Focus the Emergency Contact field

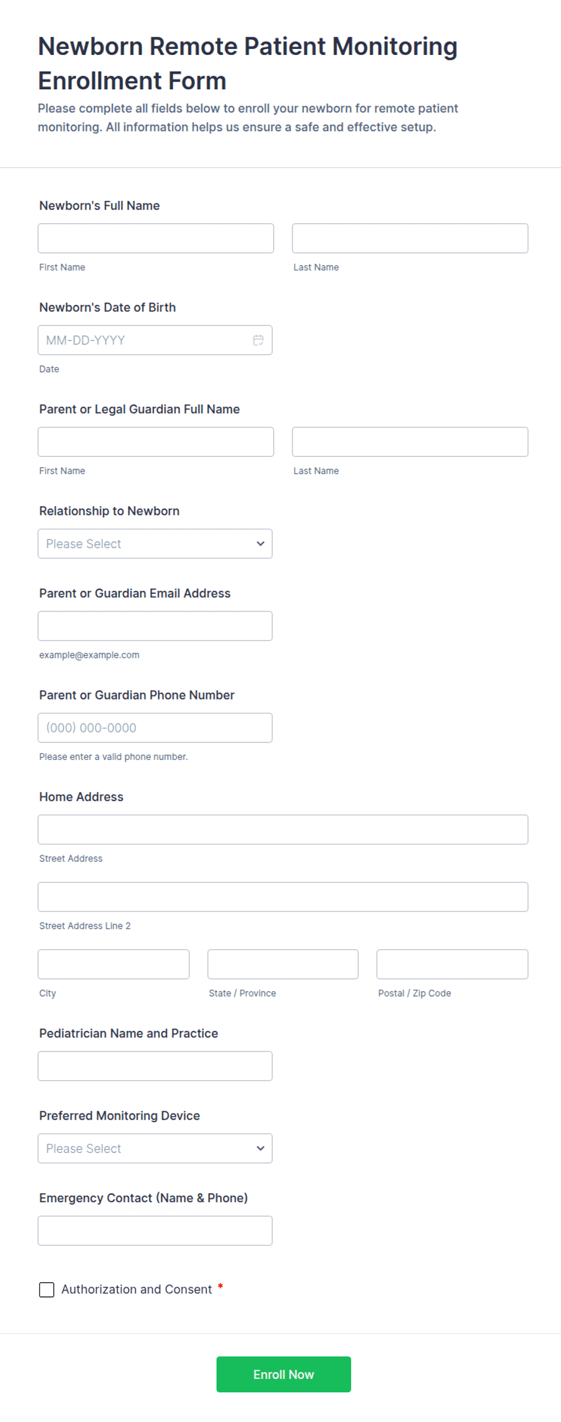(x=155, y=1231)
